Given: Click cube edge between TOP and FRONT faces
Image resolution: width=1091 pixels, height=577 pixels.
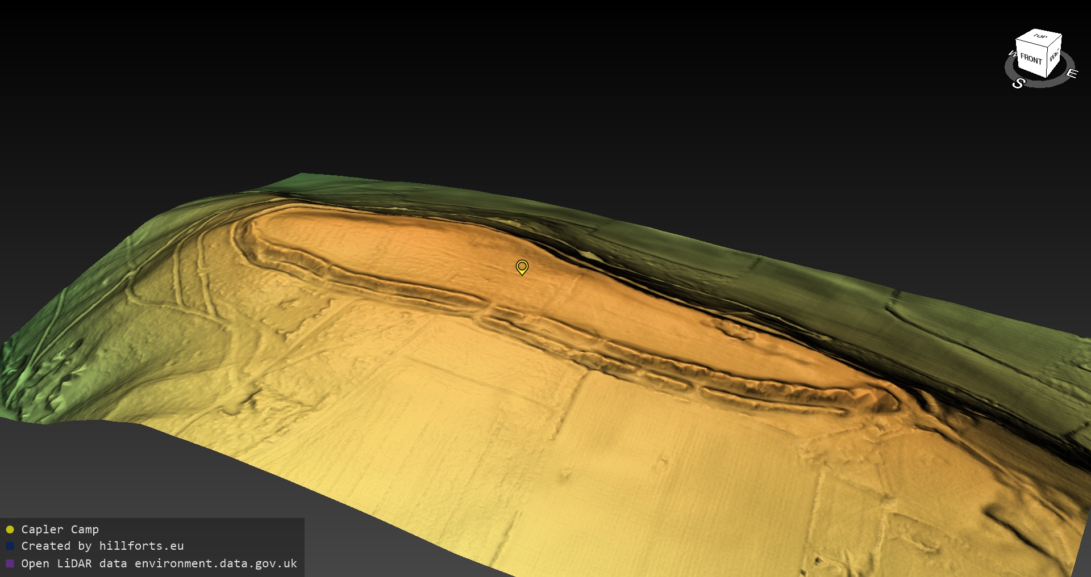Looking at the screenshot, I should tap(1032, 44).
